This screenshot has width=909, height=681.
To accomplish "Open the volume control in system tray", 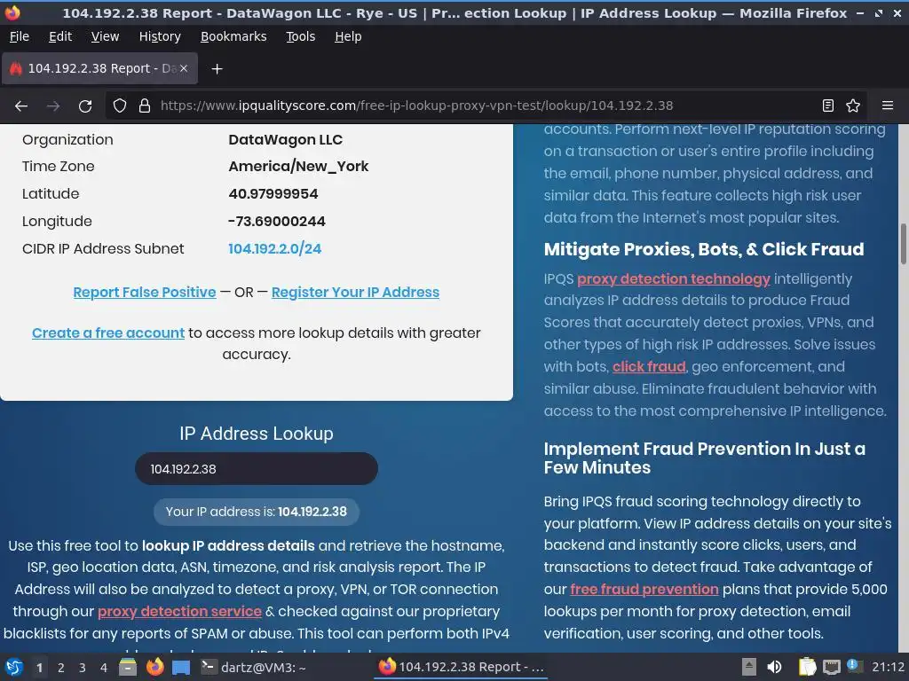I will click(x=774, y=667).
